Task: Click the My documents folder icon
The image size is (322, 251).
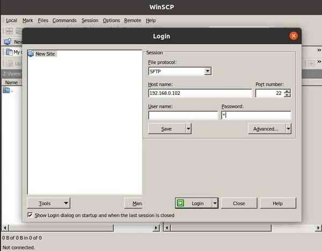Action: click(x=9, y=52)
